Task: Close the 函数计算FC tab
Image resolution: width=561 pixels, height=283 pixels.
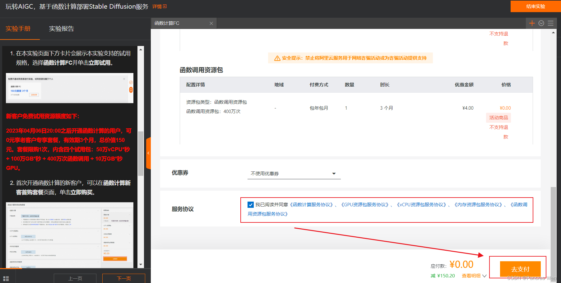Action: (211, 23)
